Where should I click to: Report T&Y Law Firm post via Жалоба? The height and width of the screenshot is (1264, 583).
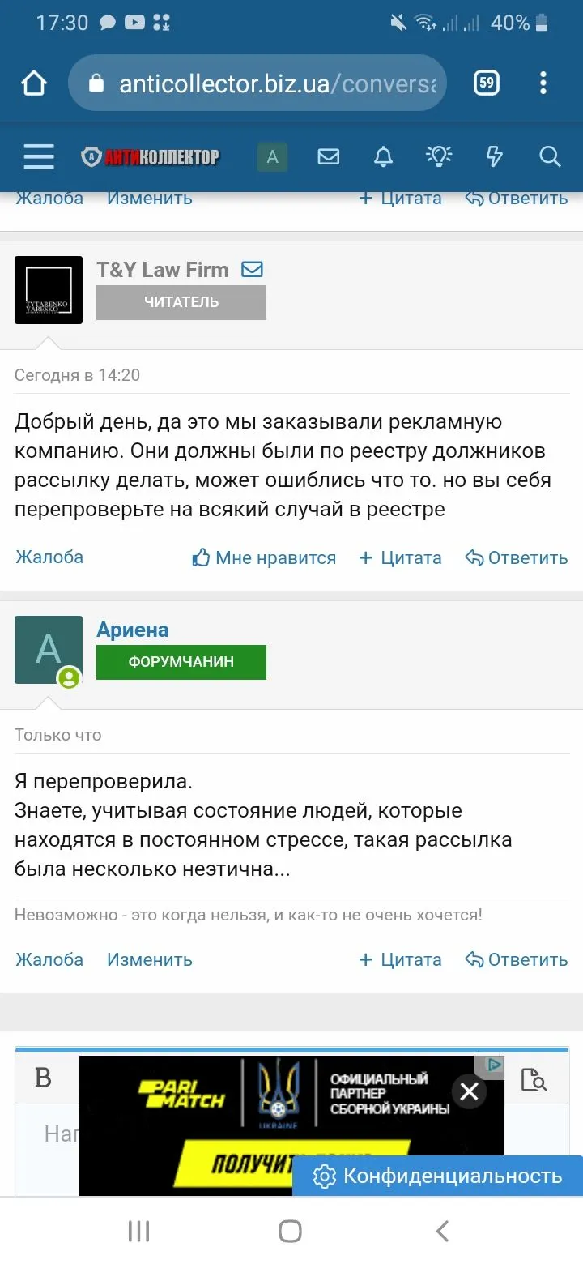coord(49,557)
